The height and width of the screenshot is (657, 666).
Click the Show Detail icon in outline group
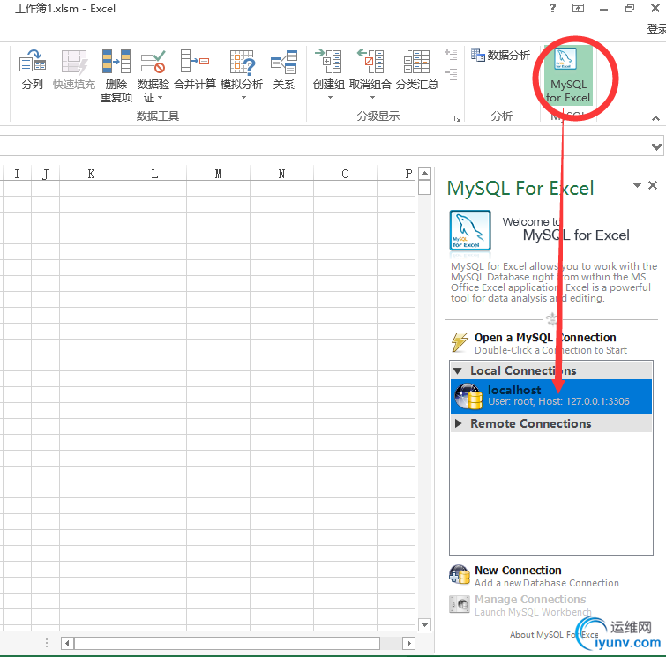click(451, 54)
